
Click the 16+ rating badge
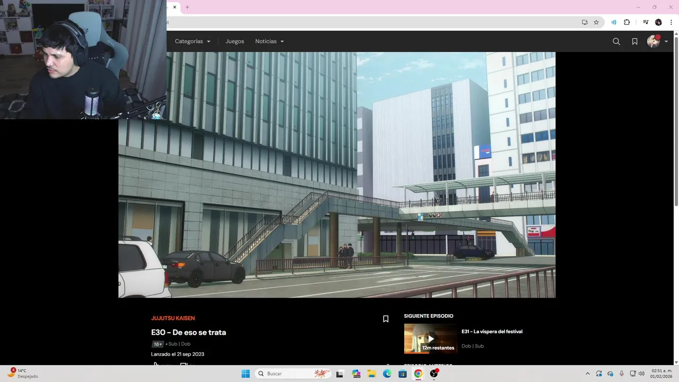pos(158,344)
